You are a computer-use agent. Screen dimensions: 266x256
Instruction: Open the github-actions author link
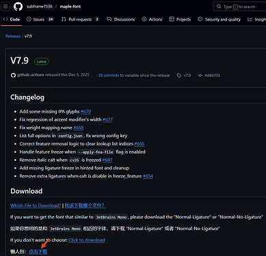tap(31, 75)
